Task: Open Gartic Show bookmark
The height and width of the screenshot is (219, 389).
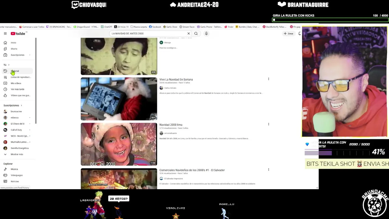Action: [x=170, y=27]
